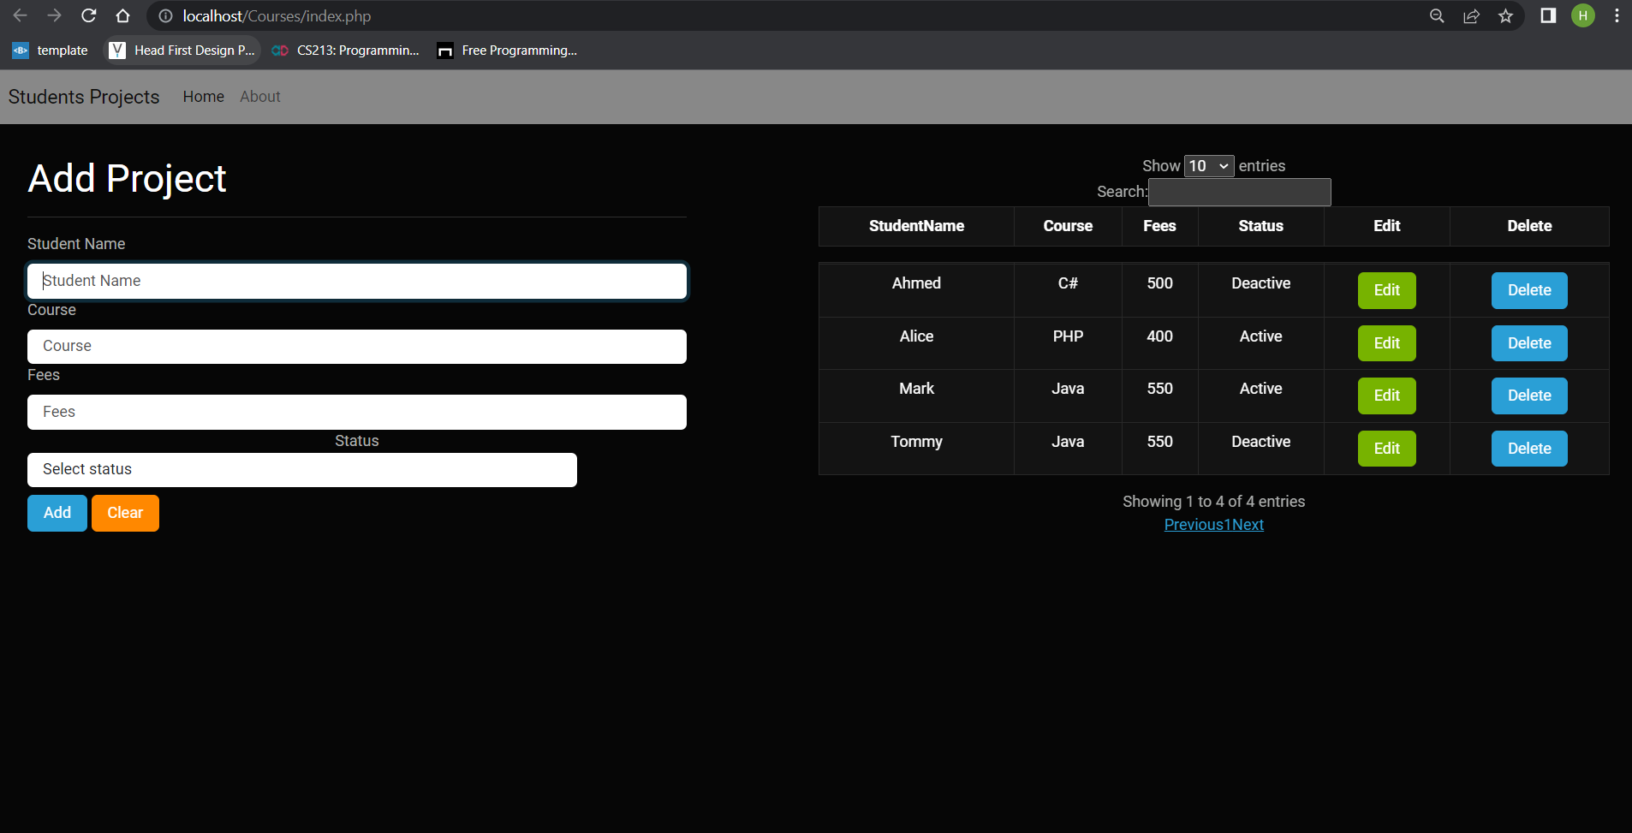Open the 'Select status' dropdown
This screenshot has width=1632, height=833.
tap(301, 469)
